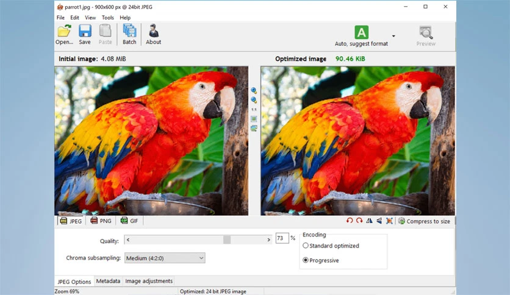Screen dimensions: 510x295
Task: Click the initial image parrot preview
Action: click(x=151, y=141)
